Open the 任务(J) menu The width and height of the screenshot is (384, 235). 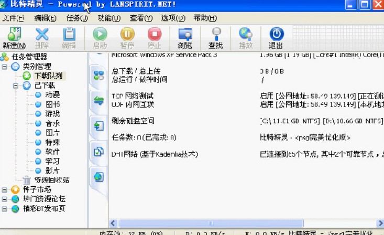pyautogui.click(x=77, y=18)
